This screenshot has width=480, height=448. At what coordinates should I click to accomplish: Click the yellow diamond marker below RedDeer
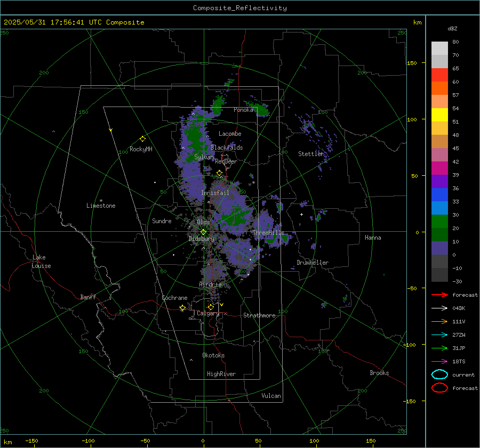(x=220, y=173)
